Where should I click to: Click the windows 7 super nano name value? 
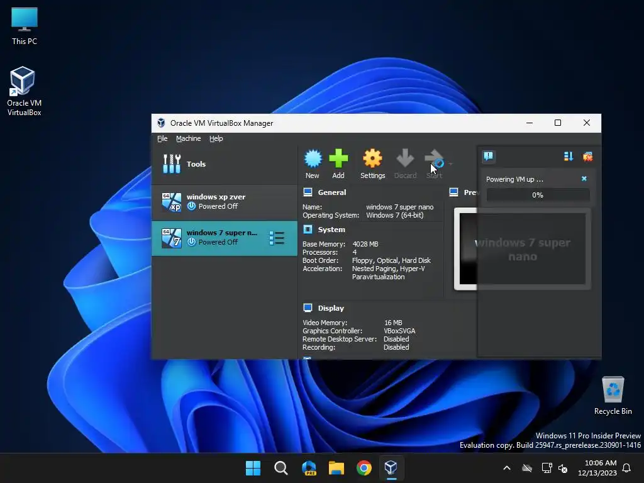pos(399,207)
